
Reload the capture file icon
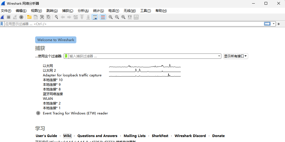pos(48,17)
